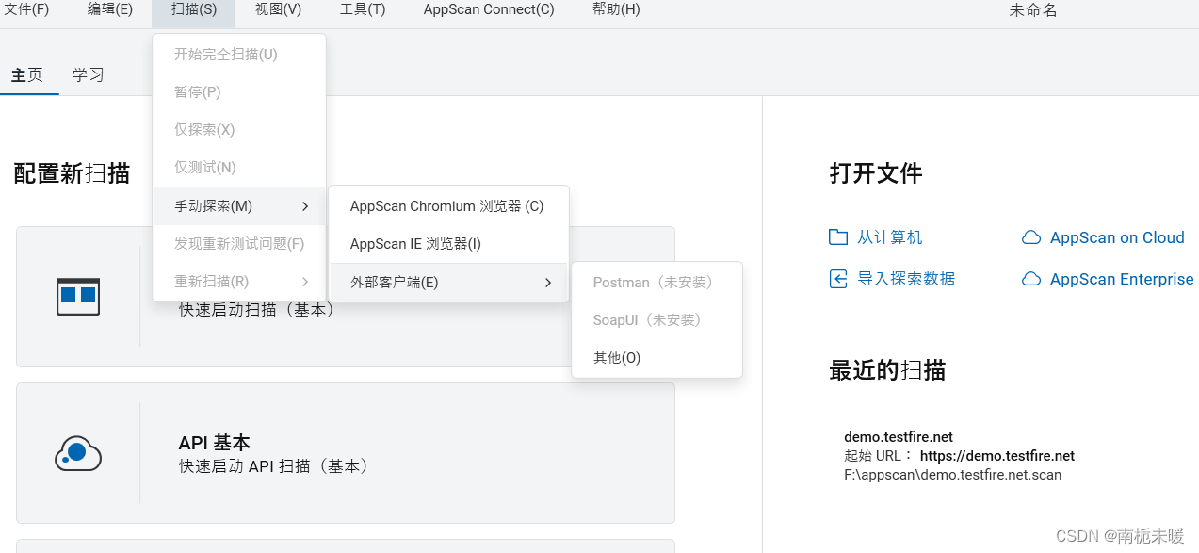Open the recent scan demo.testfire.net
The image size is (1199, 553).
pyautogui.click(x=898, y=436)
